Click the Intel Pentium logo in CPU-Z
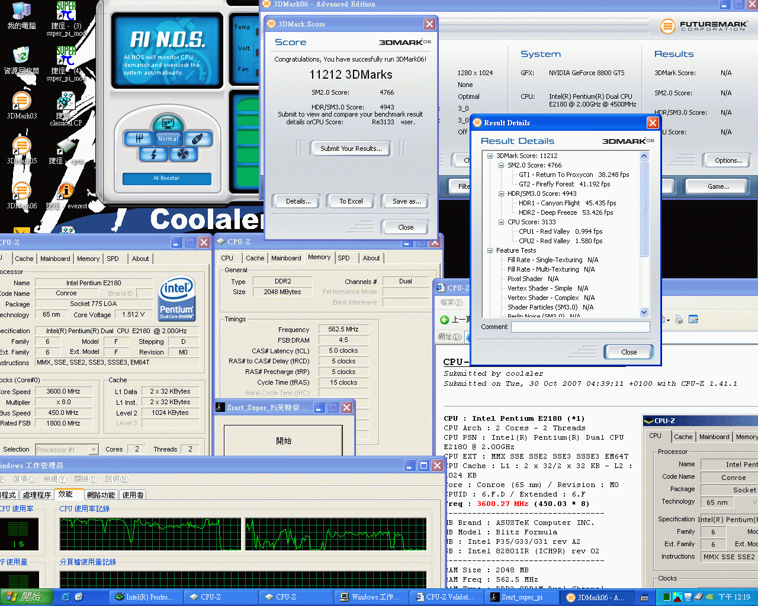This screenshot has width=758, height=606. point(177,299)
